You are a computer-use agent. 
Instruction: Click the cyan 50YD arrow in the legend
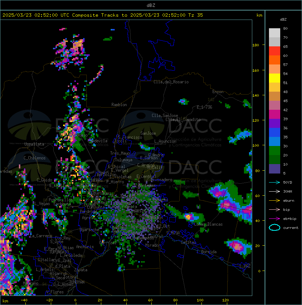coord(274,182)
